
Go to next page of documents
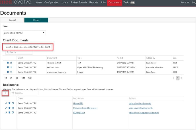tap(182, 78)
